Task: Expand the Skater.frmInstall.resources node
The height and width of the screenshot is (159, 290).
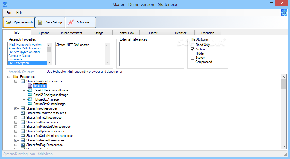Action: coord(16,118)
